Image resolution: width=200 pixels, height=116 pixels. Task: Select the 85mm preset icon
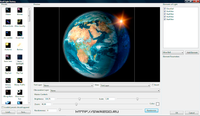20,10
